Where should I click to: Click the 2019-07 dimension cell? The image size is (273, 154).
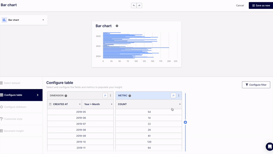click(81, 124)
